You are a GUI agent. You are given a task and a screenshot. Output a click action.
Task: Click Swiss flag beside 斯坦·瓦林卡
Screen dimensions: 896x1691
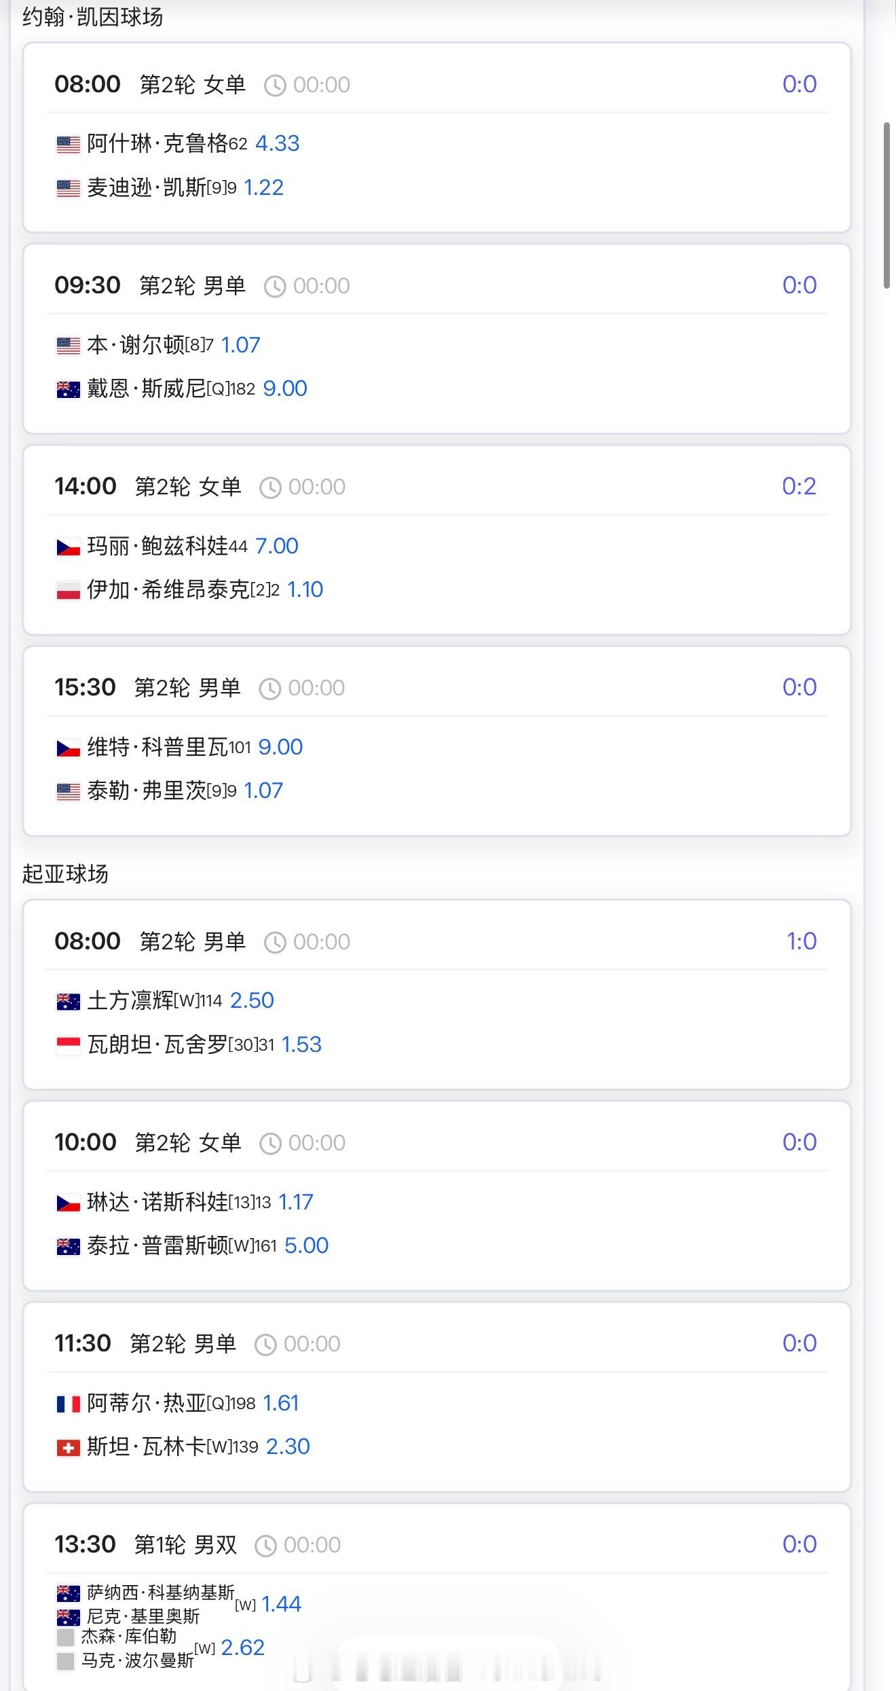click(68, 1448)
